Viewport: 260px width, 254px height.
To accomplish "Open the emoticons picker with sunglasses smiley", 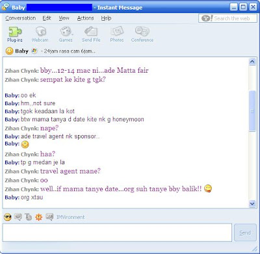I will (8, 217).
